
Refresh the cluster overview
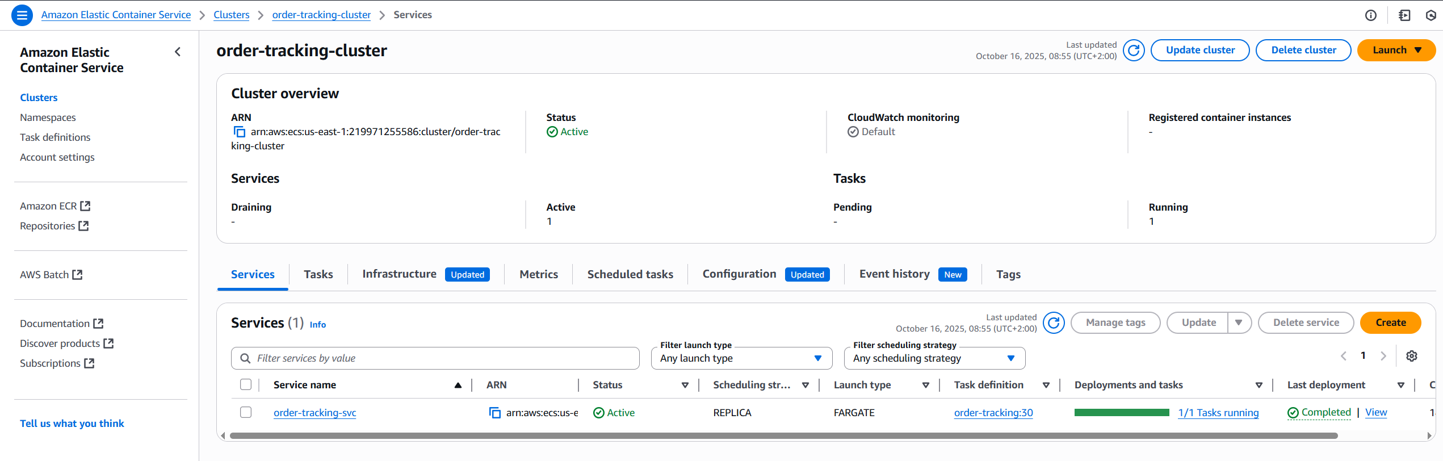pos(1134,51)
